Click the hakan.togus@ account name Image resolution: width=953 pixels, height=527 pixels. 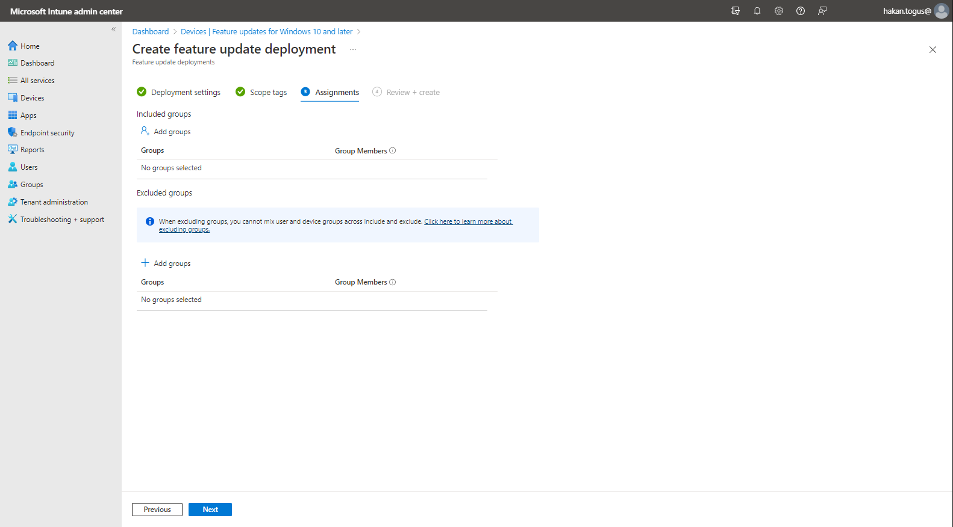(x=907, y=11)
